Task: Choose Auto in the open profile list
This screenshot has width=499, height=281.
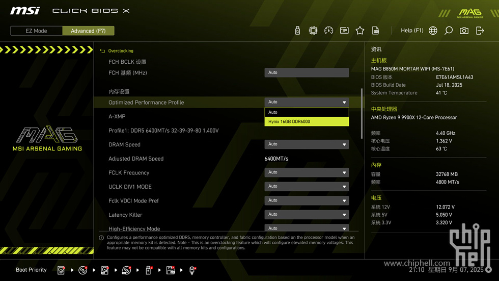Action: click(x=307, y=112)
